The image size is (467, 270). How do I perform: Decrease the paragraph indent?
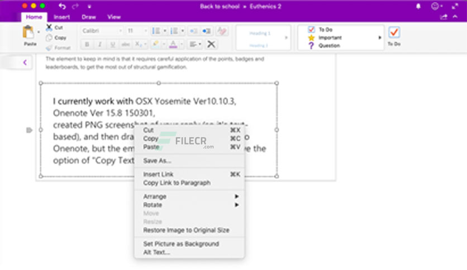pos(193,31)
